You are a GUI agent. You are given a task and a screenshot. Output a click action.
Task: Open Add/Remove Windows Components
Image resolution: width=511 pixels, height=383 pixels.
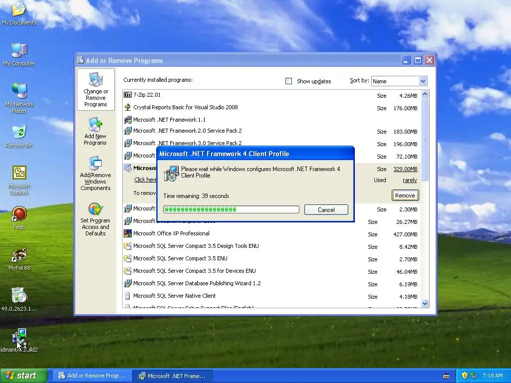pos(95,173)
